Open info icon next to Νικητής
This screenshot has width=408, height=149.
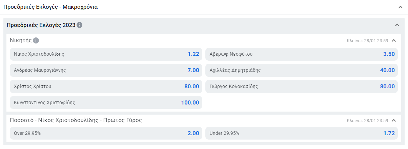click(36, 40)
